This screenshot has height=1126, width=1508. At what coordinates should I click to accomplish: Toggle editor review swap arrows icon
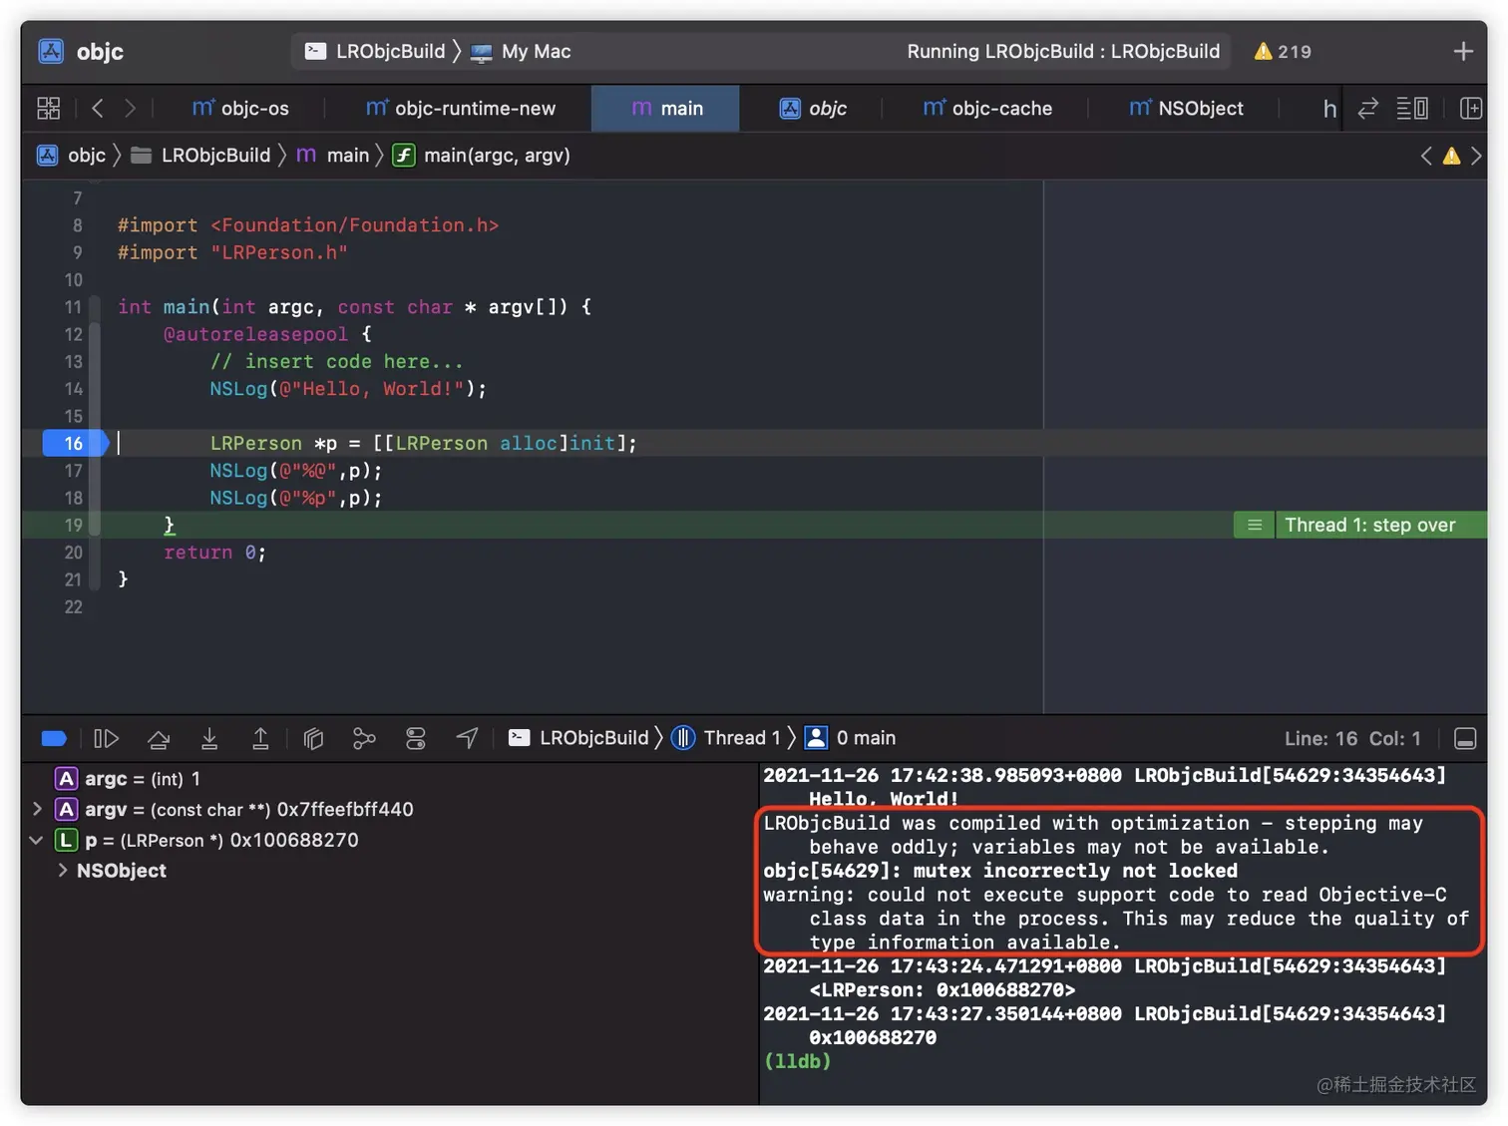click(x=1368, y=108)
